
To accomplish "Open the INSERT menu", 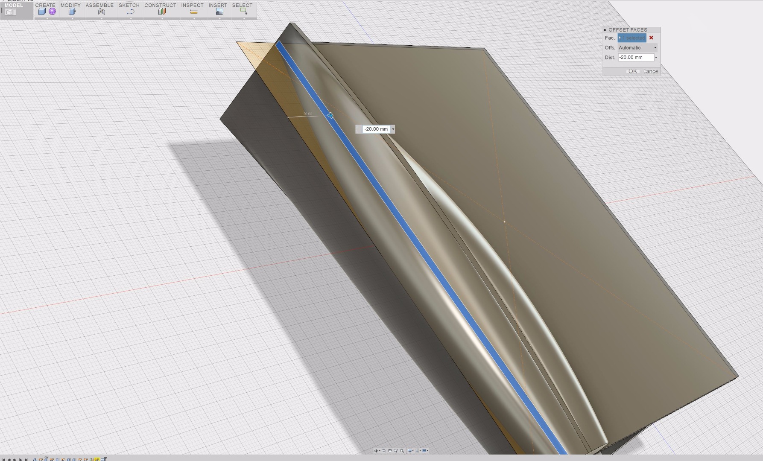I will click(x=218, y=5).
